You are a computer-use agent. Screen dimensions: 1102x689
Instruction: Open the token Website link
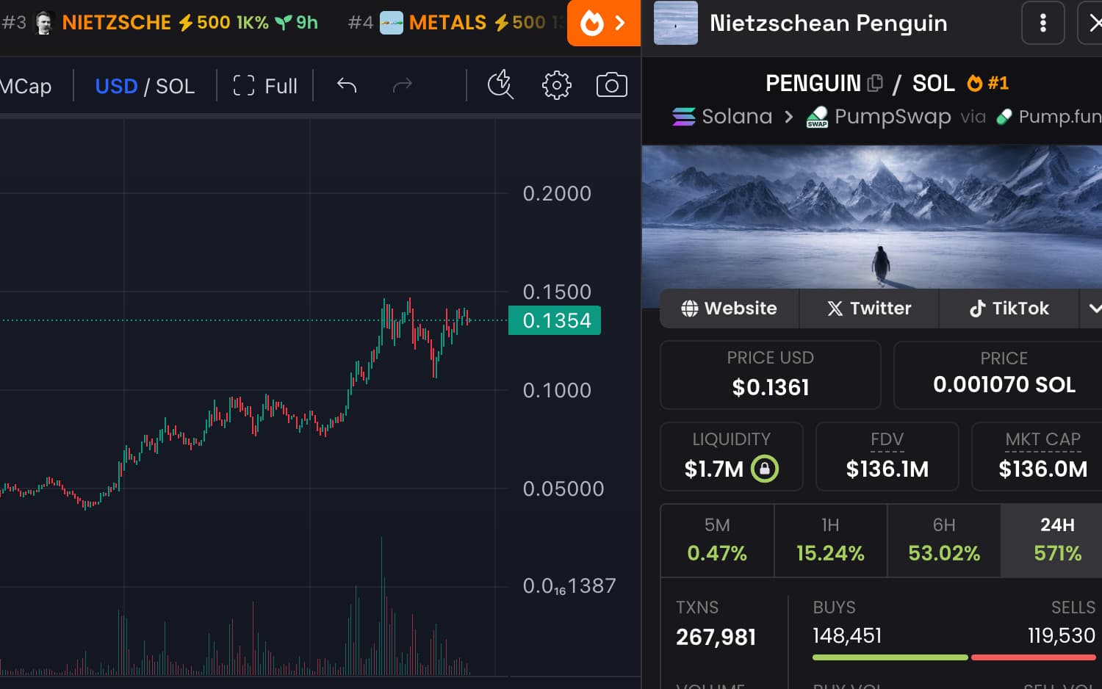tap(729, 309)
